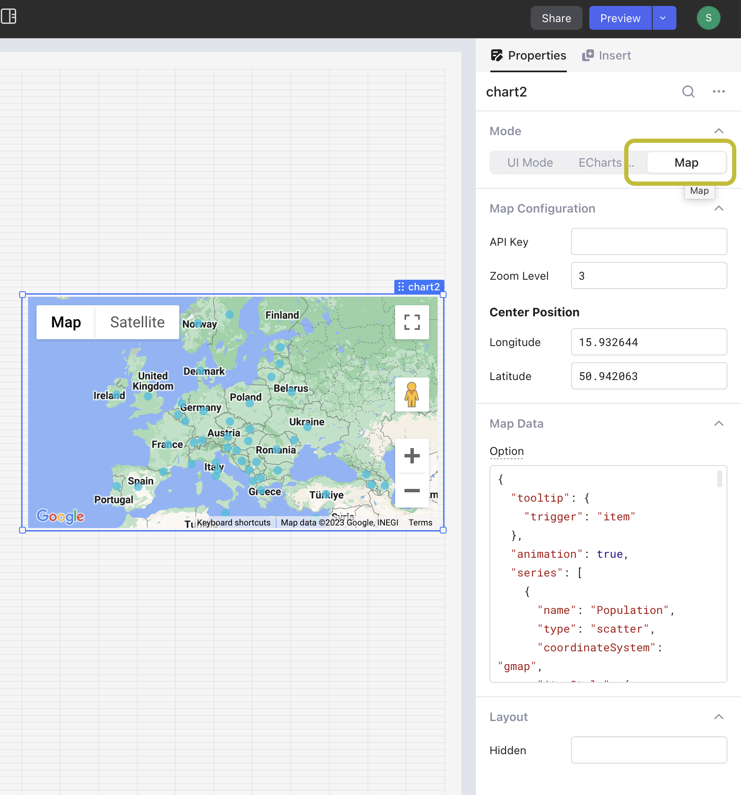Click the Share button

pos(556,18)
